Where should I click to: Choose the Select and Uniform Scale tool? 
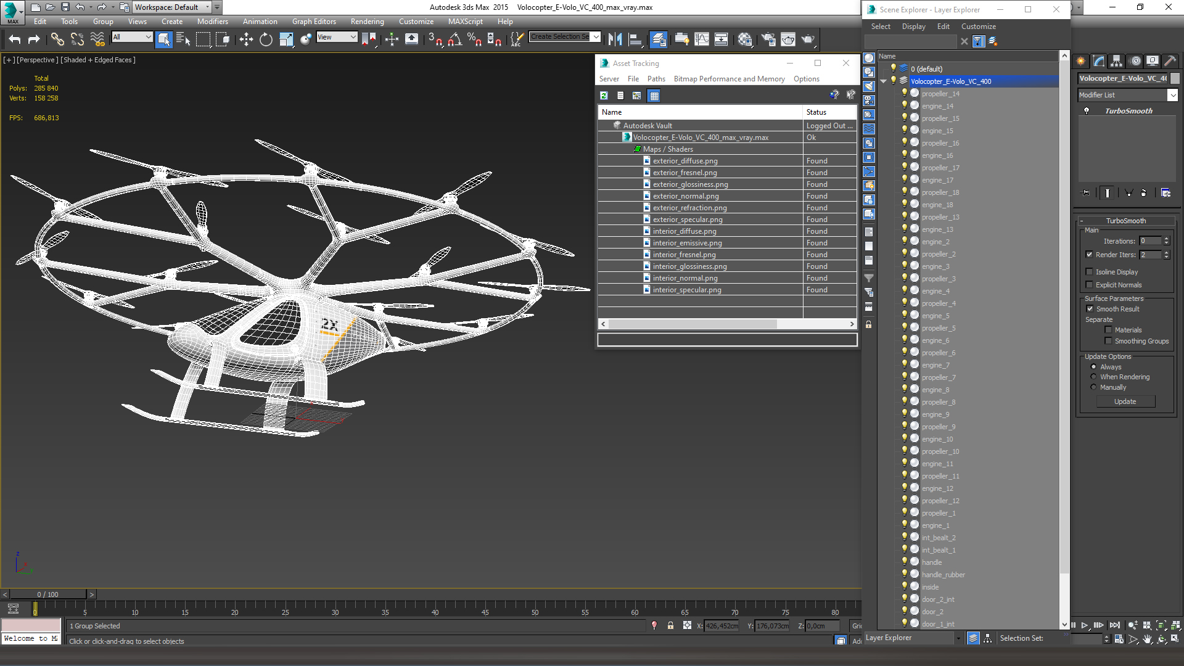[286, 39]
